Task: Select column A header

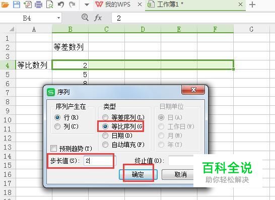Action: (34, 29)
